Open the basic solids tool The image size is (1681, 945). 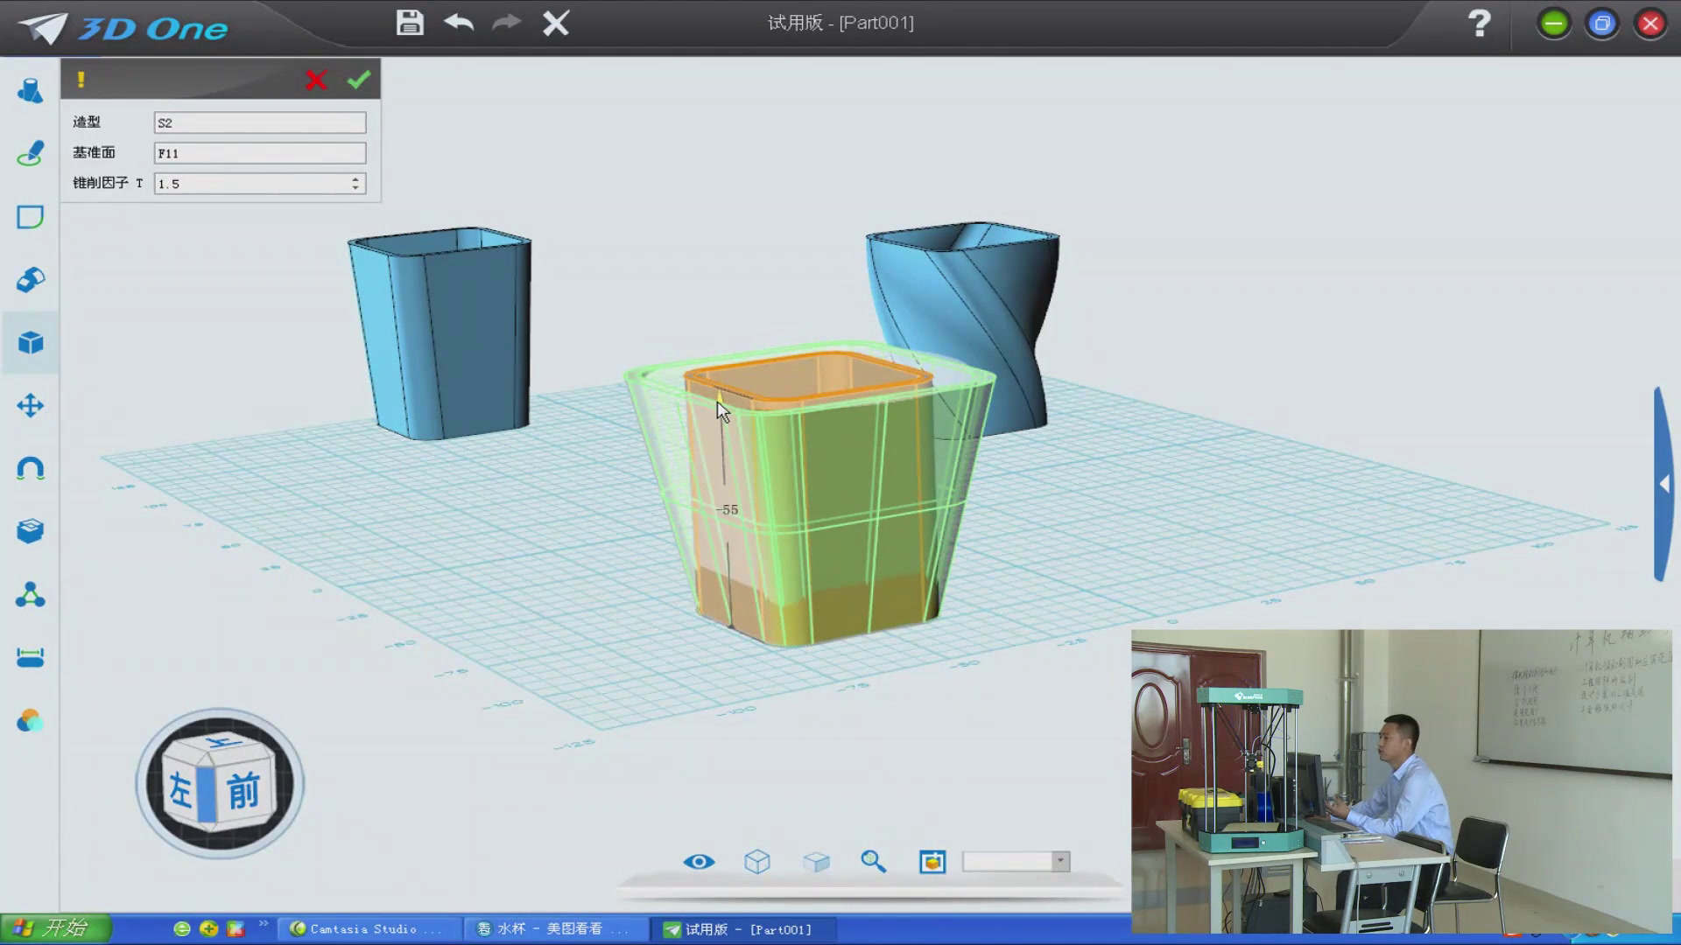coord(30,91)
